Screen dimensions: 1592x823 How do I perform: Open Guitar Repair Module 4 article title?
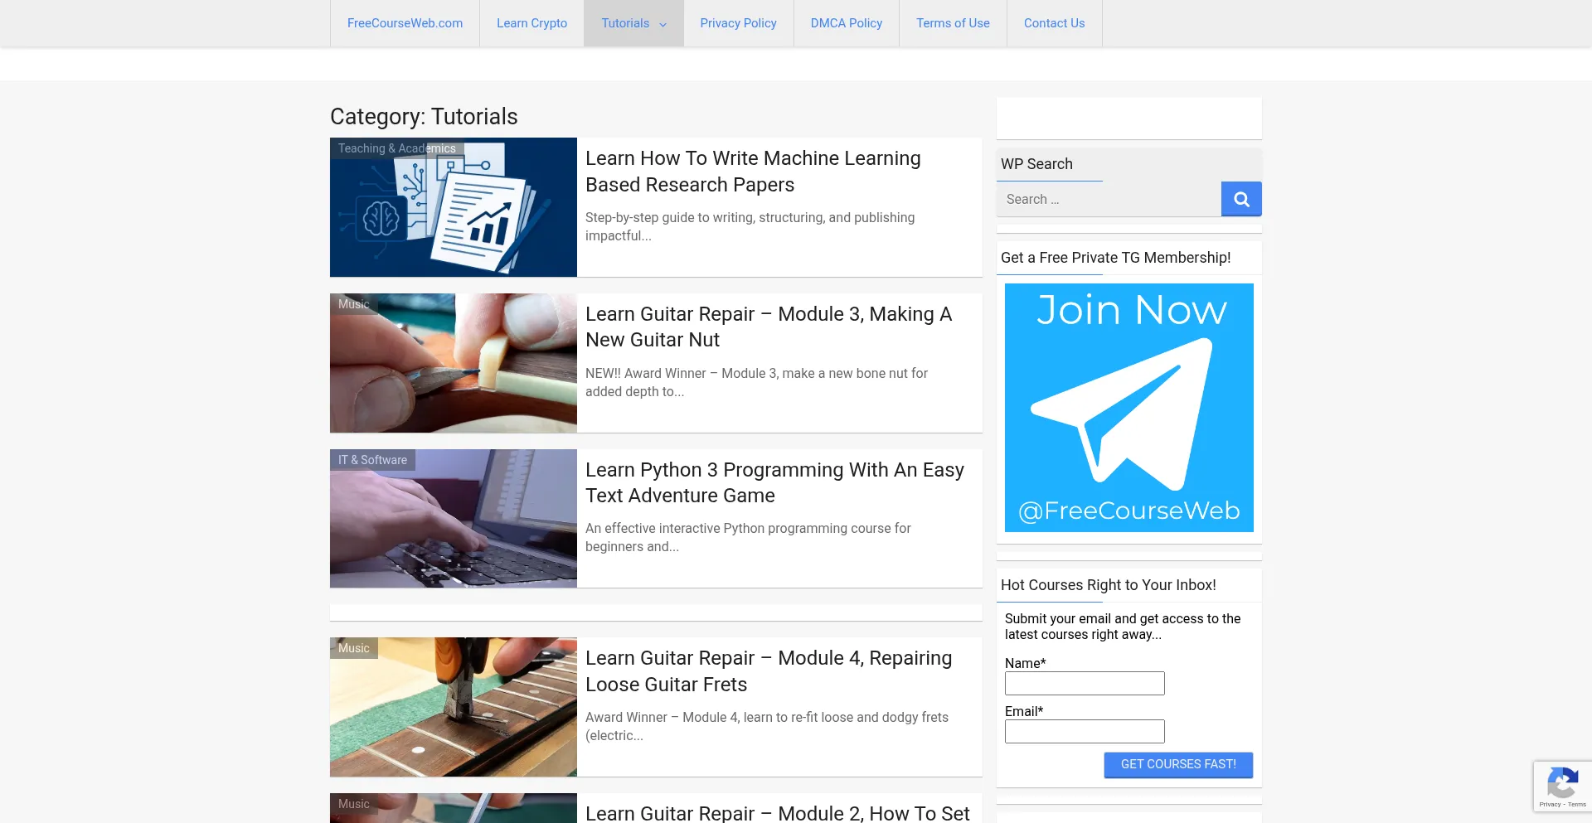click(x=769, y=671)
